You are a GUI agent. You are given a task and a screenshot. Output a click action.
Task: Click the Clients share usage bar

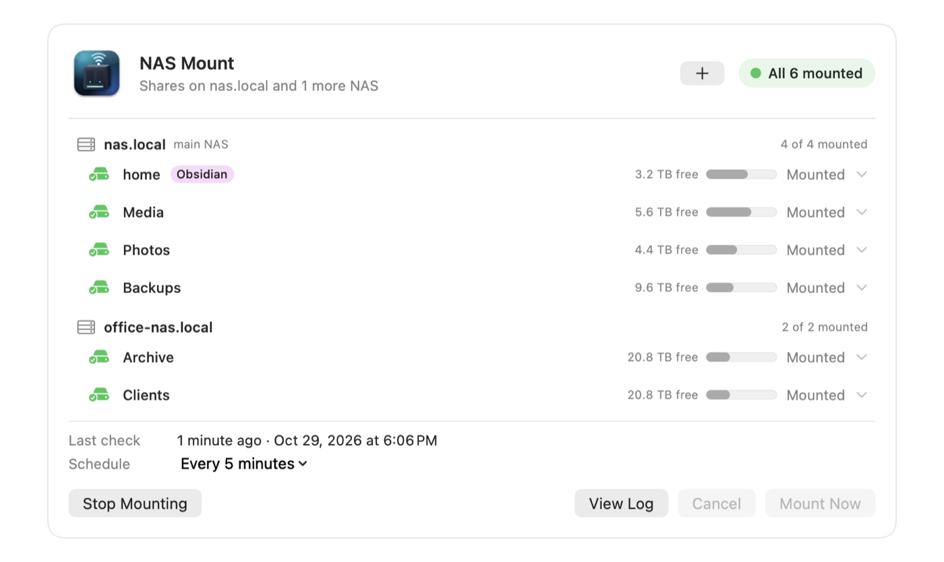click(x=741, y=395)
